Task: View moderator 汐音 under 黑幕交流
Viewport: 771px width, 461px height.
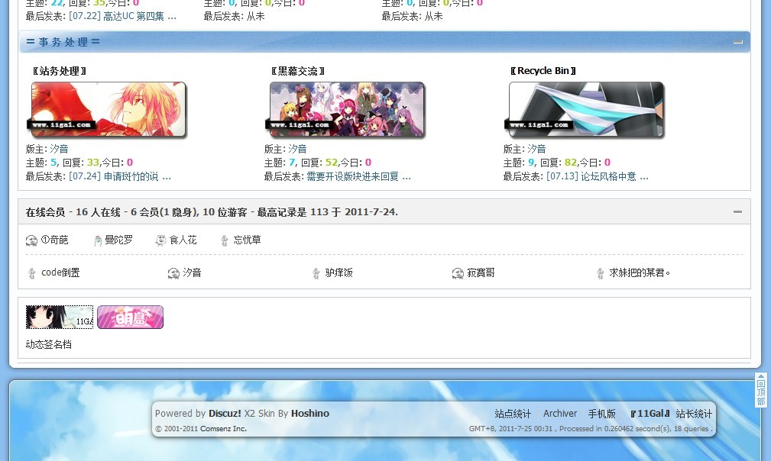Action: [x=297, y=149]
